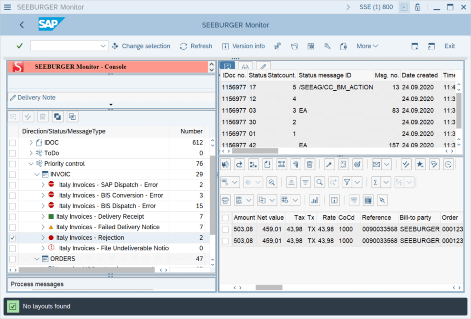Open the More menu in the toolbar
Image resolution: width=471 pixels, height=319 pixels.
point(367,46)
